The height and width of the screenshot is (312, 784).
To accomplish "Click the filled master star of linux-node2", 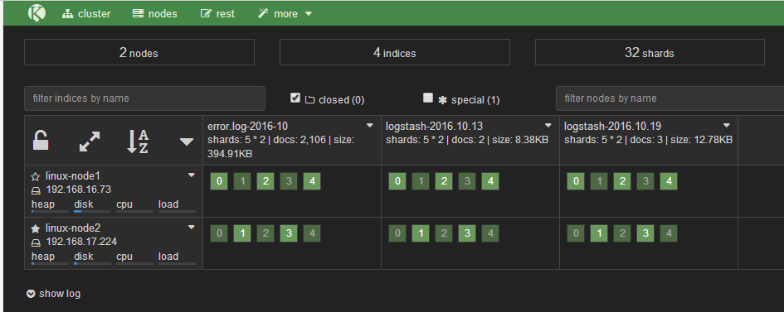I will coord(36,228).
